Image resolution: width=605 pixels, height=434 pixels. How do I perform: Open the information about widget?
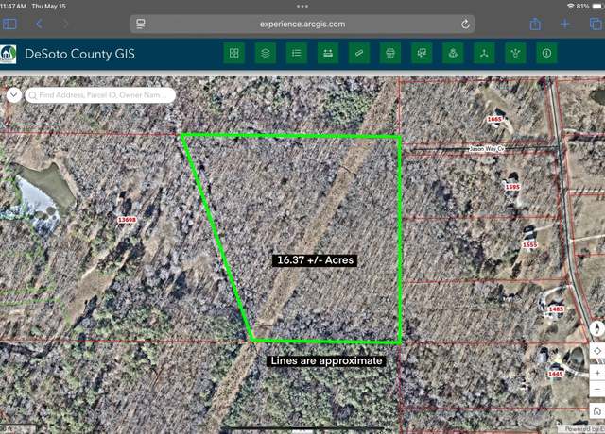point(546,53)
